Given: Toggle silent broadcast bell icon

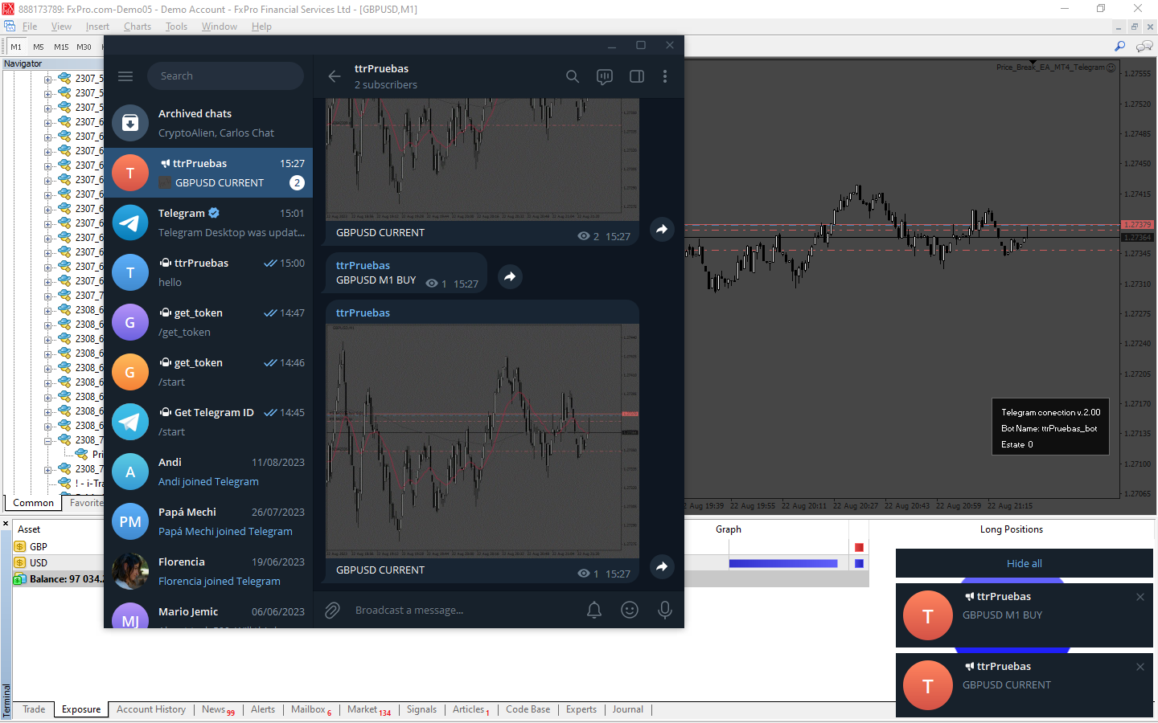Looking at the screenshot, I should pyautogui.click(x=594, y=611).
